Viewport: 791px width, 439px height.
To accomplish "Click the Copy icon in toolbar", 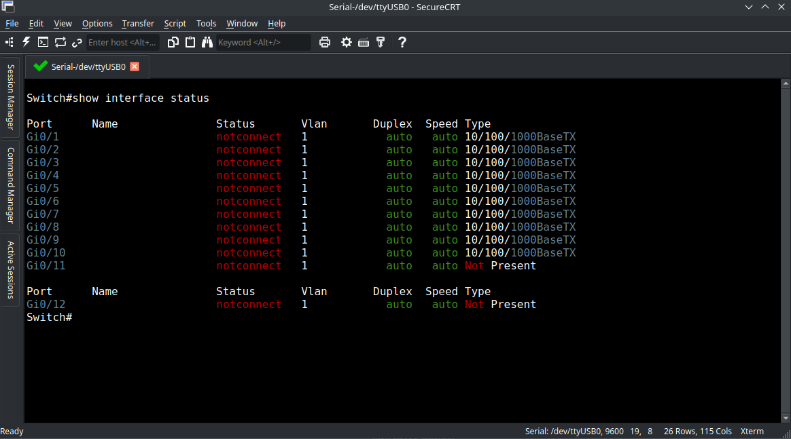I will point(173,42).
